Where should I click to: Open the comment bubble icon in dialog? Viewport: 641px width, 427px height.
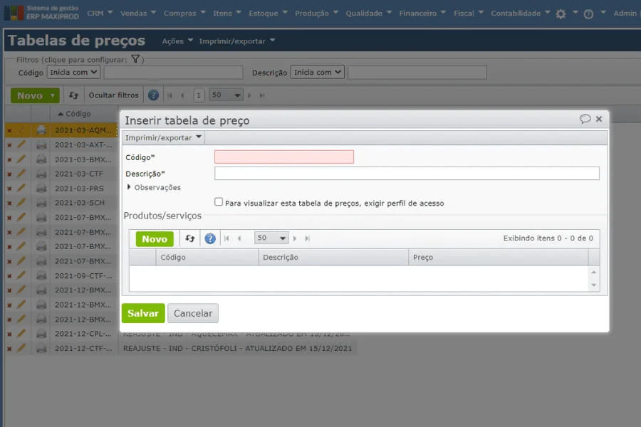(585, 119)
